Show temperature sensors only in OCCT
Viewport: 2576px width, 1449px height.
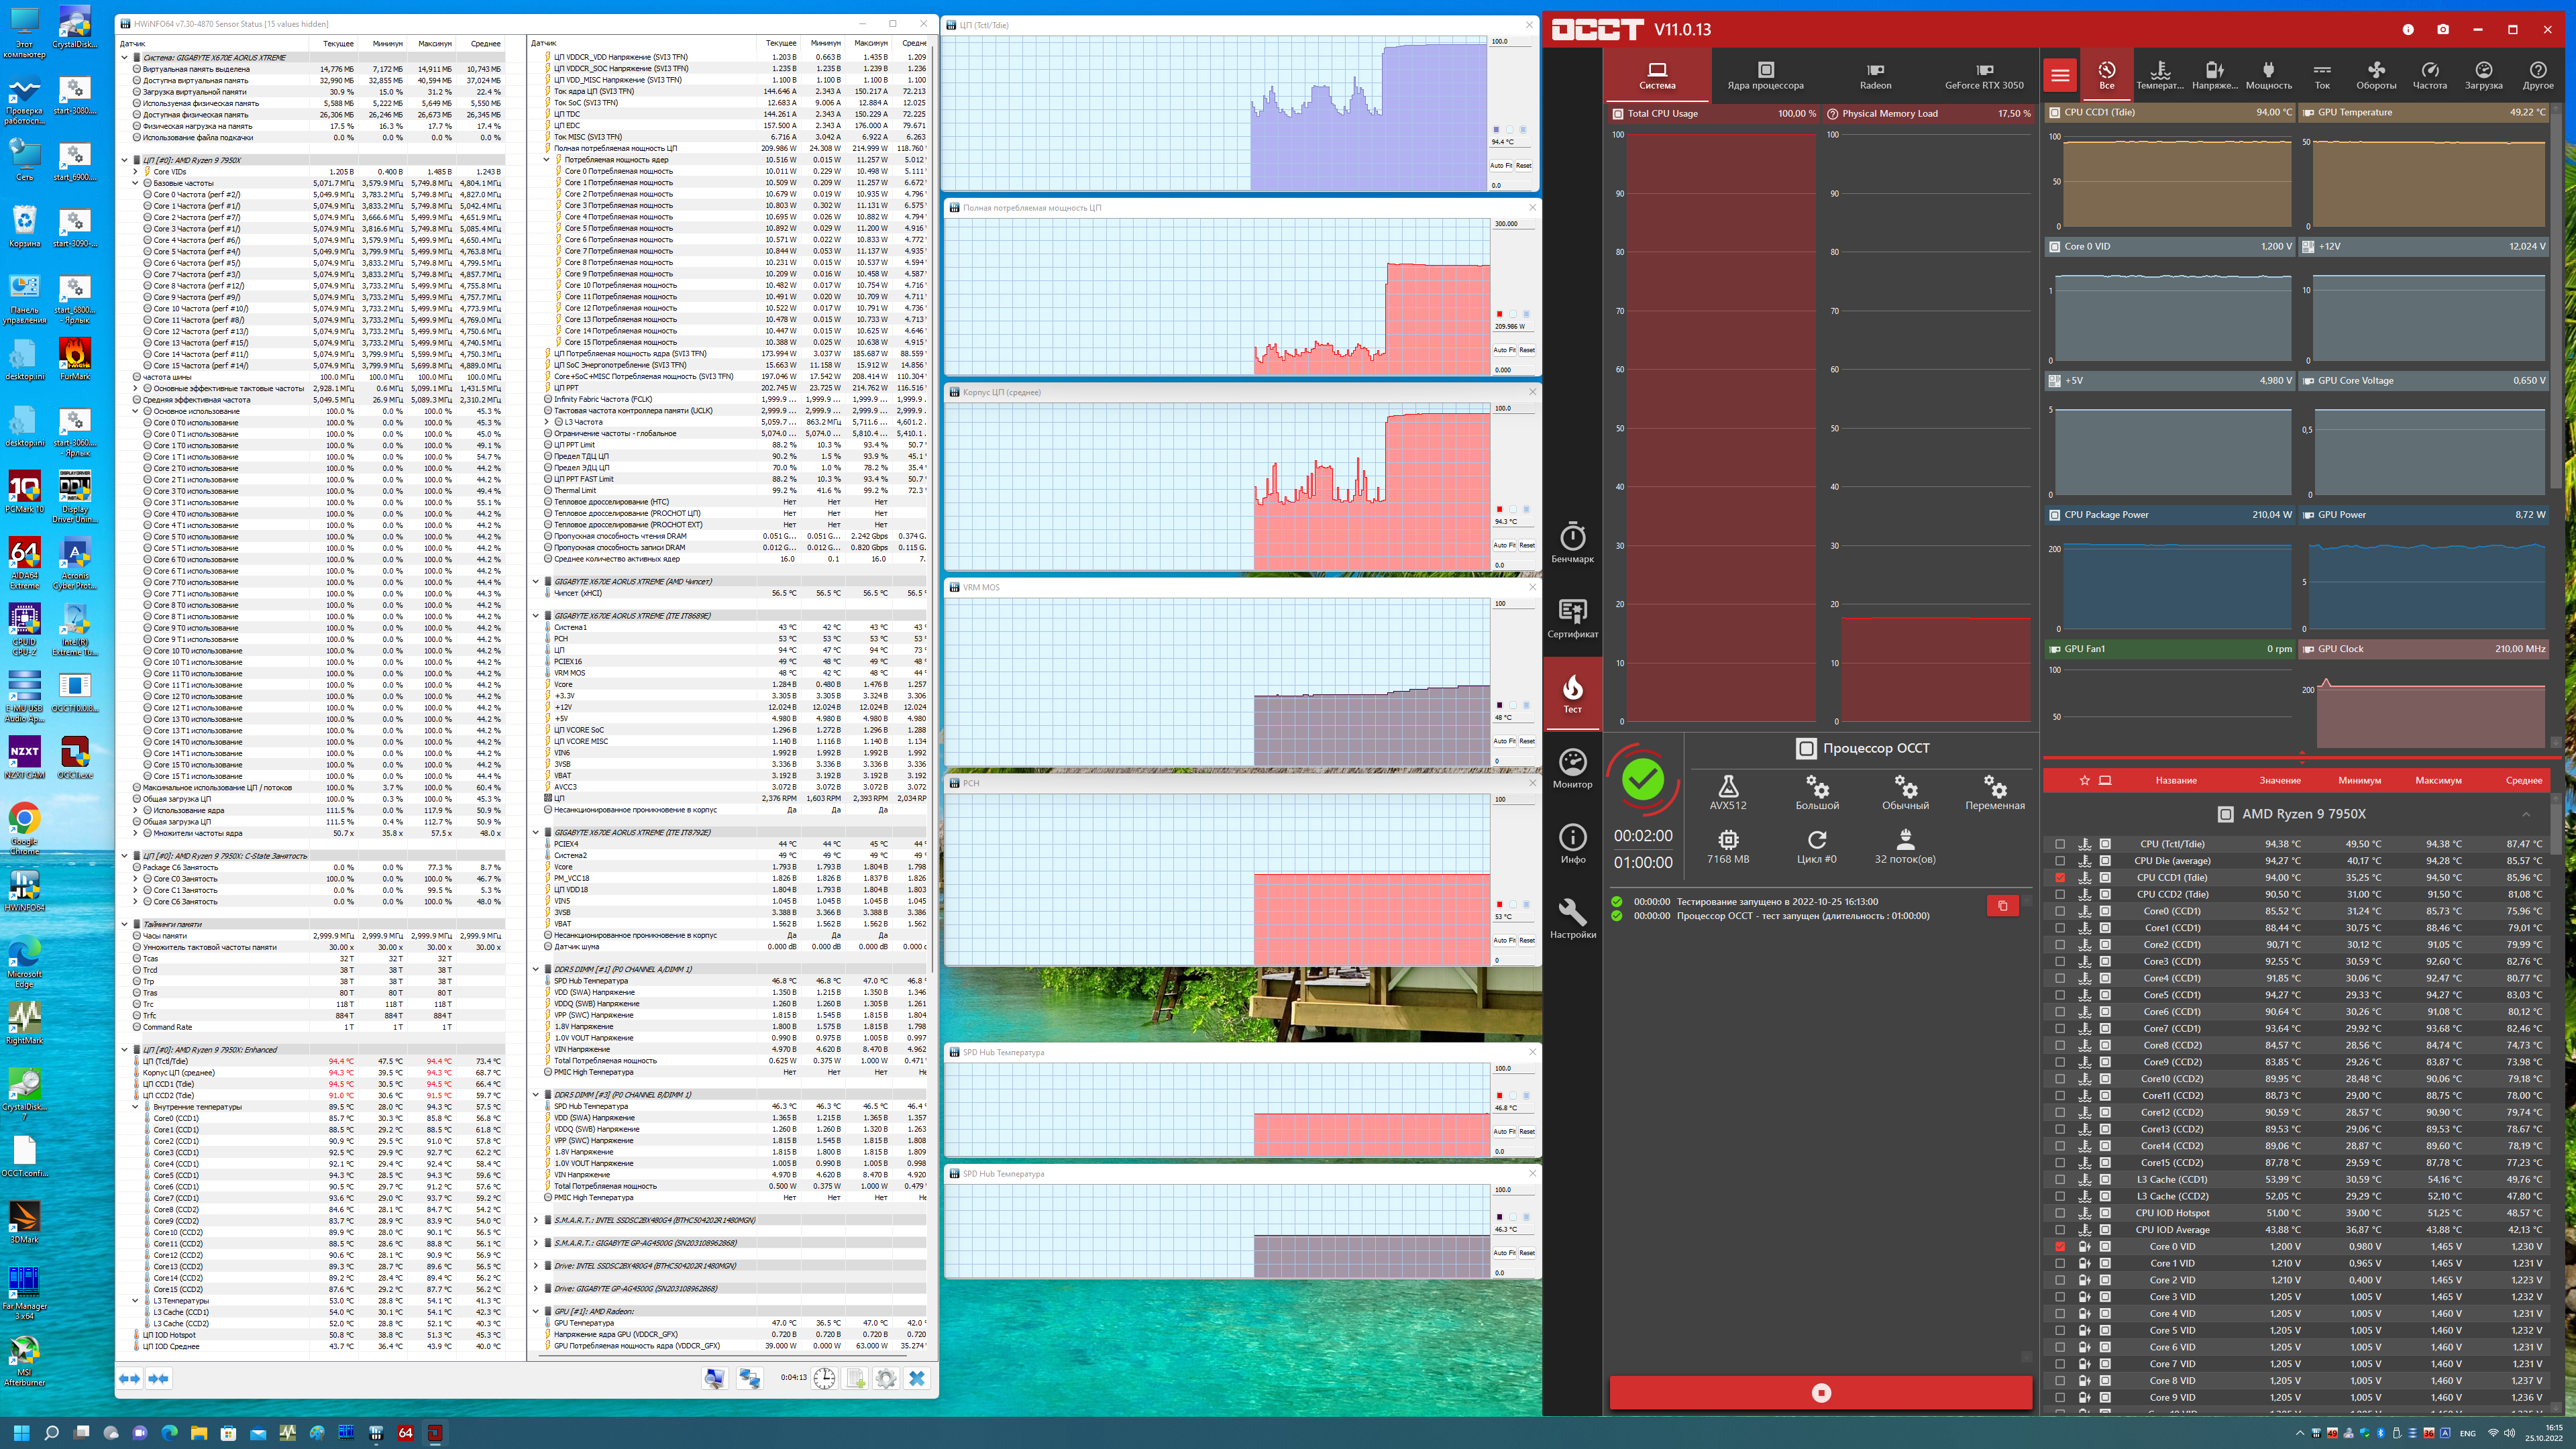(x=2160, y=75)
